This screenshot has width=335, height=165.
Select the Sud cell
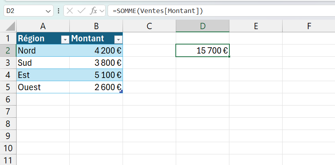coord(43,63)
